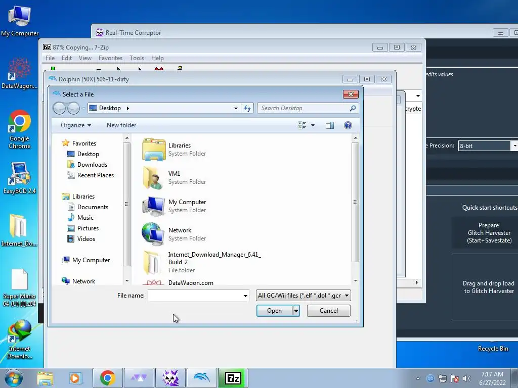Screen dimensions: 518x388
Task: Open the Internet_Do... folder on desktop
Action: click(x=19, y=230)
